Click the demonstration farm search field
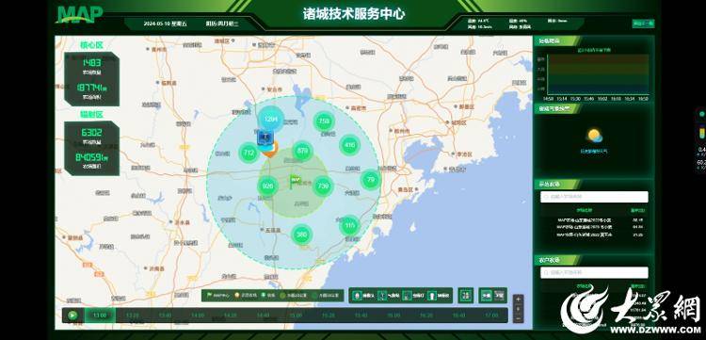This screenshot has height=340, width=706. 594,197
